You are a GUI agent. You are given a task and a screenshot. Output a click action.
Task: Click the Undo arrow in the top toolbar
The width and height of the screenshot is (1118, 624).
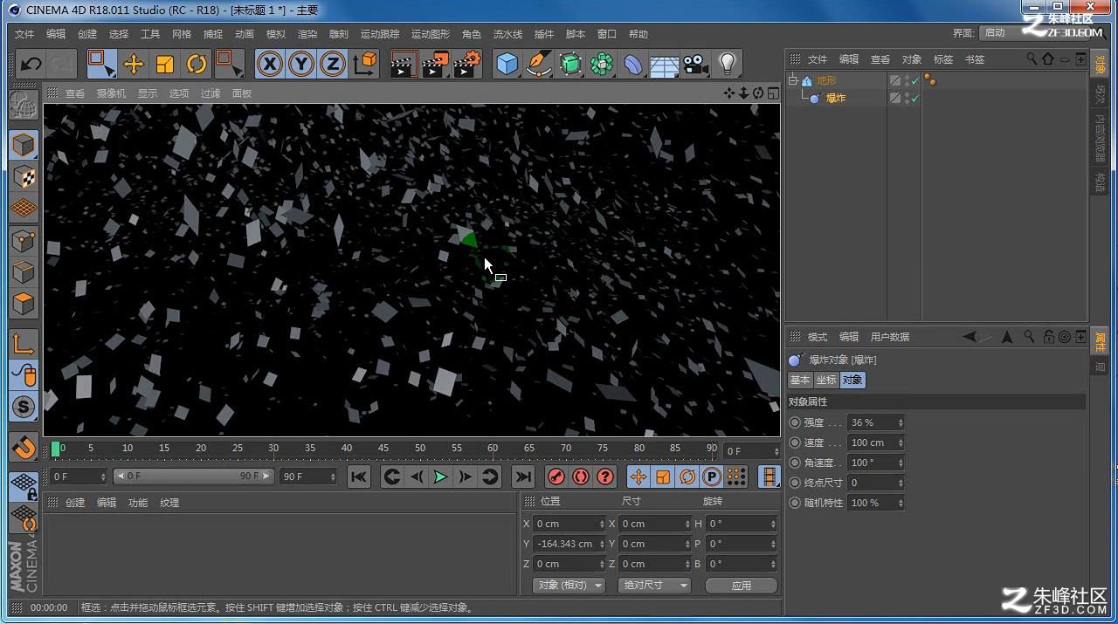tap(31, 64)
